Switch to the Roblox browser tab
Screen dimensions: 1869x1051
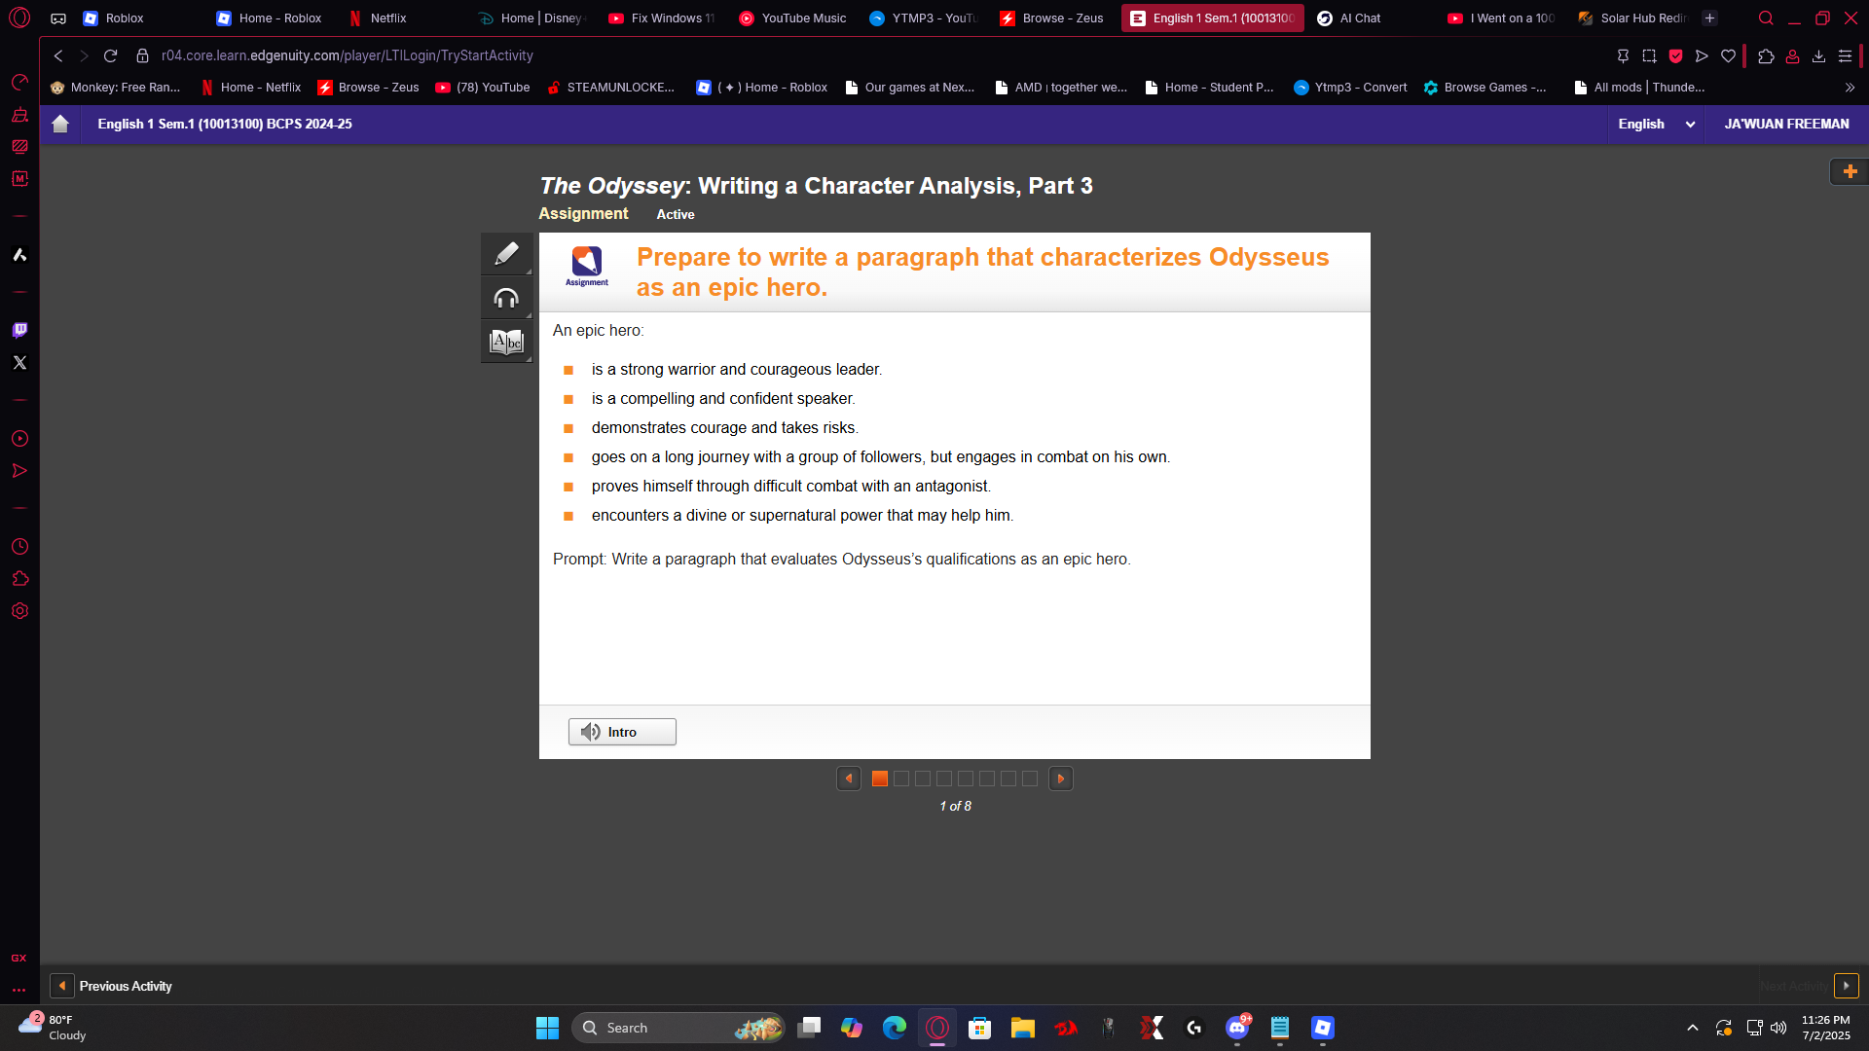pos(125,18)
